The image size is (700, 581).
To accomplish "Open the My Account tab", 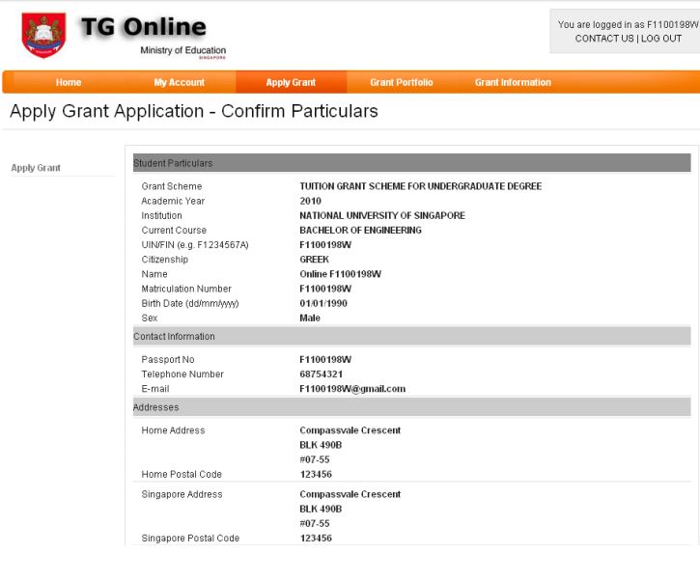I will [180, 83].
